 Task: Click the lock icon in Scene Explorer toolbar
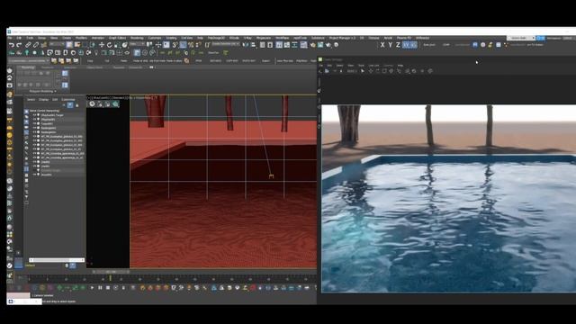tap(77, 105)
